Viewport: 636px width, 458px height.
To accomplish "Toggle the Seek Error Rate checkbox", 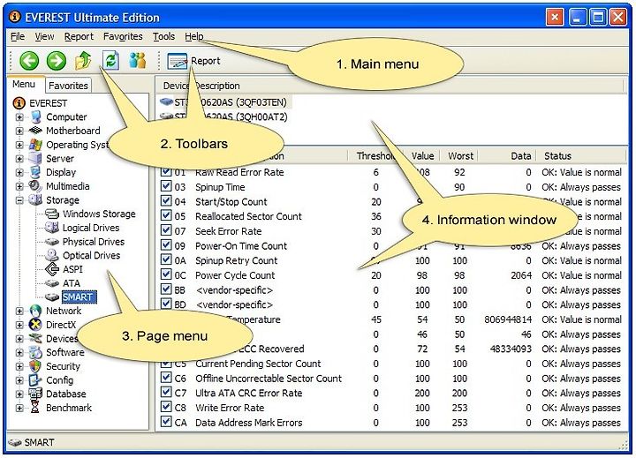I will coord(166,230).
